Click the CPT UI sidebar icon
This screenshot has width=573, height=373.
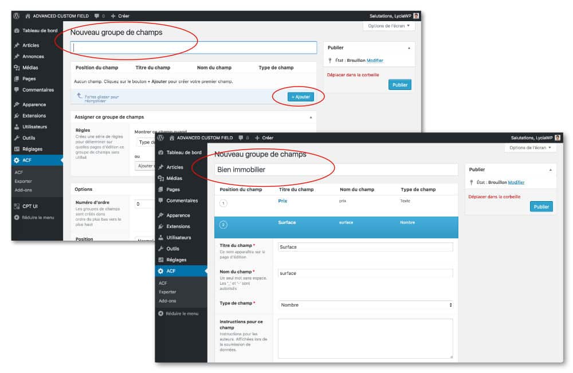click(x=17, y=206)
